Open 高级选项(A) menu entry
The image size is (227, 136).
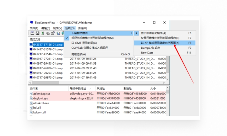pyautogui.click(x=98, y=54)
